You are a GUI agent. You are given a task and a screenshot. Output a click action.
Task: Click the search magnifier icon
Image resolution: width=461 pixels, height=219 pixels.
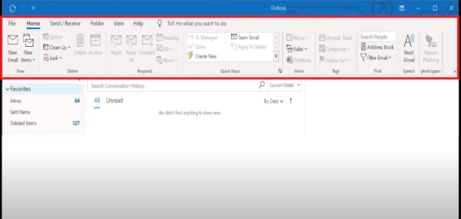point(262,85)
